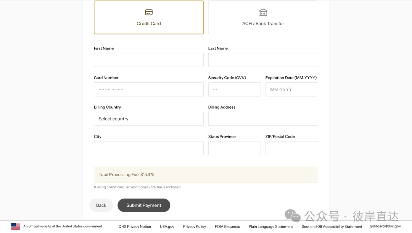
Task: Click the Billing Address label
Action: tap(222, 107)
